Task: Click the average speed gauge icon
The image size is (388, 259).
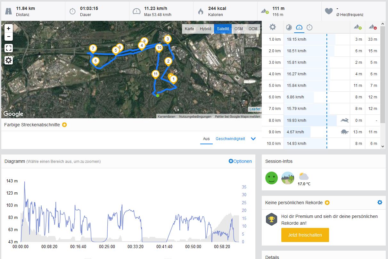Action: coord(136,11)
